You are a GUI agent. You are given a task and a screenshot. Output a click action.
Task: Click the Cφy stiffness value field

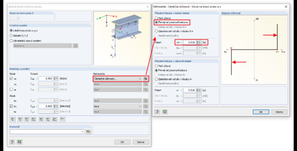click(46, 106)
